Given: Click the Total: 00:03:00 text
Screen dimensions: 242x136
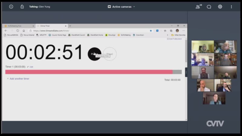Looking at the screenshot, I should (172, 80).
